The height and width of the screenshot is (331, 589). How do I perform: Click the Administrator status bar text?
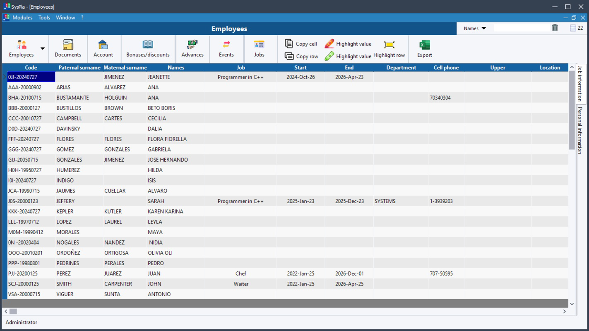(21, 322)
